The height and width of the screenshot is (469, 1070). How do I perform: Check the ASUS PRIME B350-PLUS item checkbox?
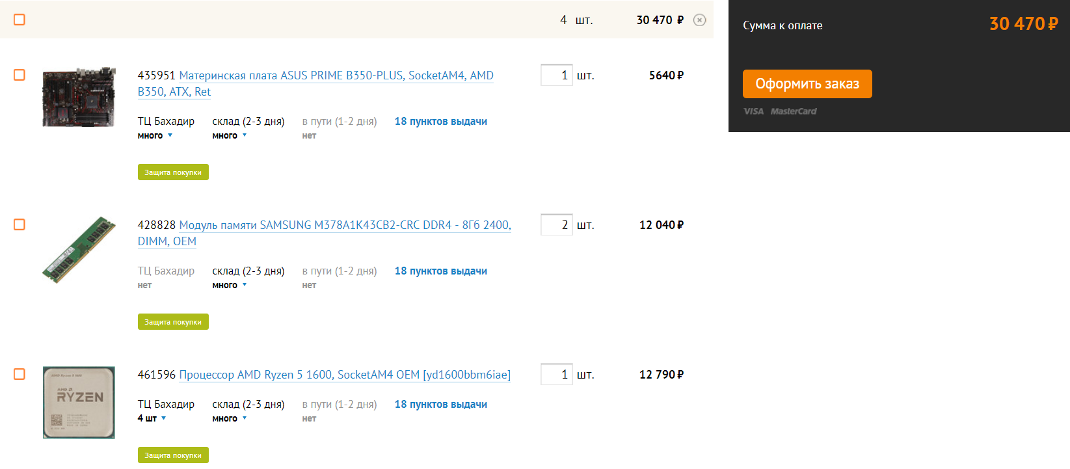pyautogui.click(x=20, y=75)
